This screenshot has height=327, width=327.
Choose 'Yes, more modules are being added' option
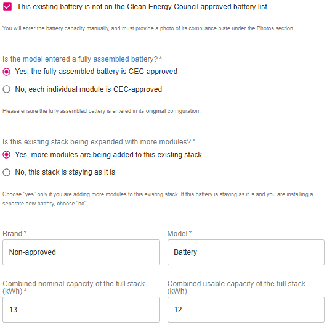point(6,155)
